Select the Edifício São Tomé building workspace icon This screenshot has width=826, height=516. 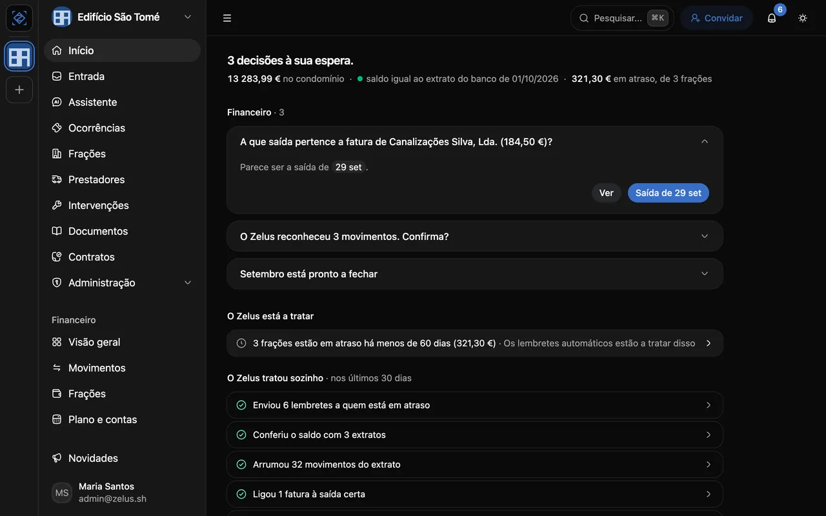click(x=19, y=57)
